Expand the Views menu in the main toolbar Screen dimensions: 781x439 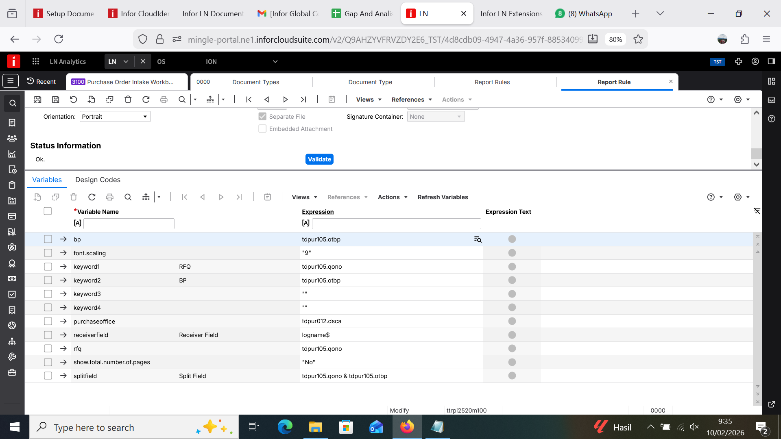click(x=369, y=100)
